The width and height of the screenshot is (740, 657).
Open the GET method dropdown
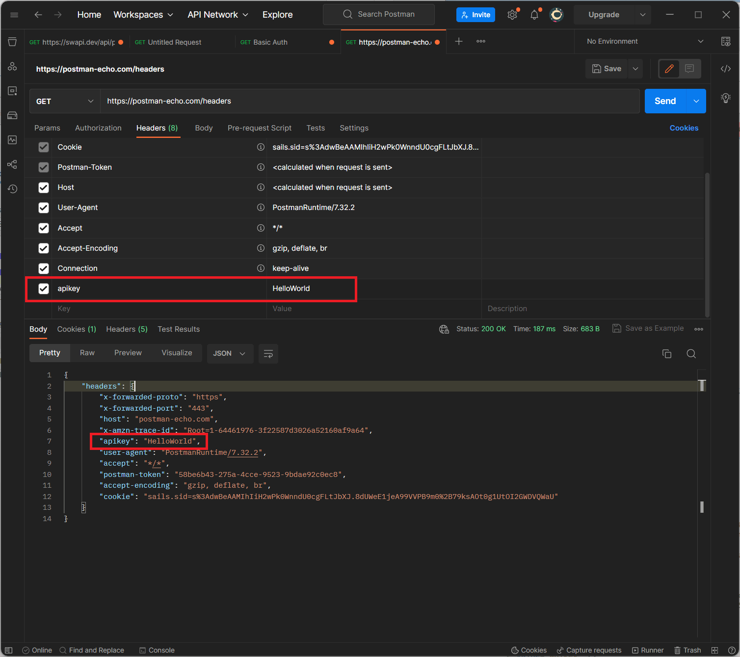click(65, 101)
